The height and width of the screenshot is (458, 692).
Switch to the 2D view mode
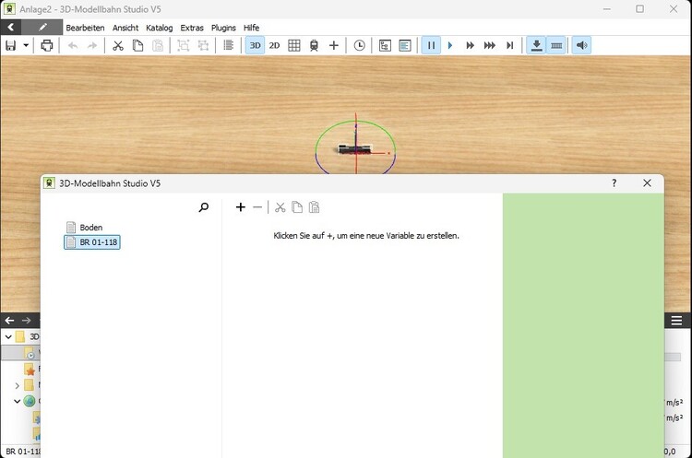point(275,45)
